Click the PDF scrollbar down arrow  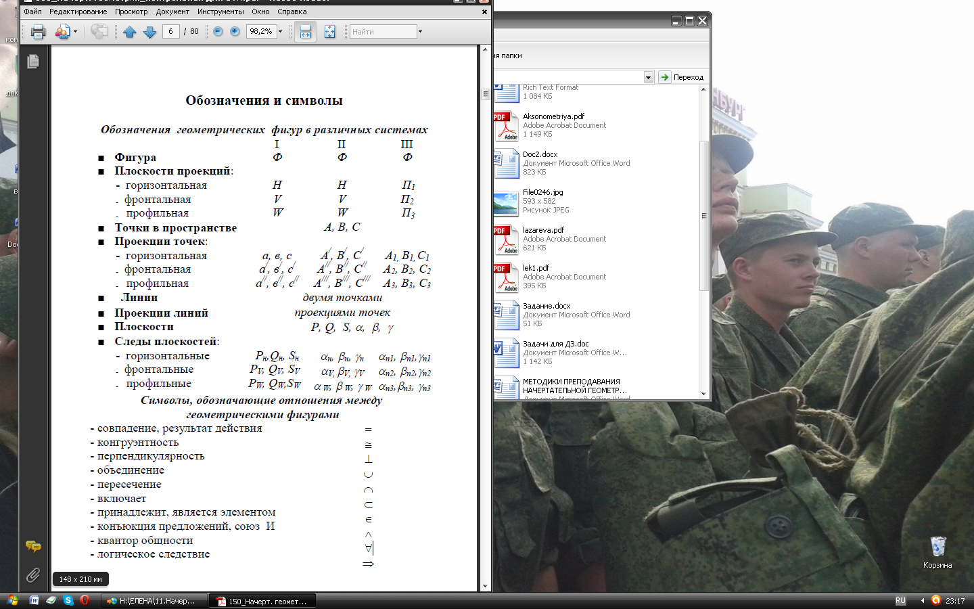pyautogui.click(x=485, y=586)
